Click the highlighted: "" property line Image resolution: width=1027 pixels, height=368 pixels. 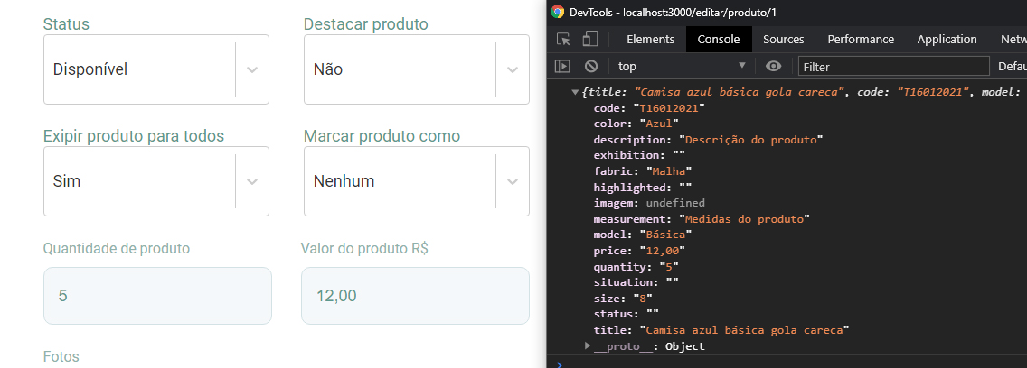pyautogui.click(x=643, y=187)
